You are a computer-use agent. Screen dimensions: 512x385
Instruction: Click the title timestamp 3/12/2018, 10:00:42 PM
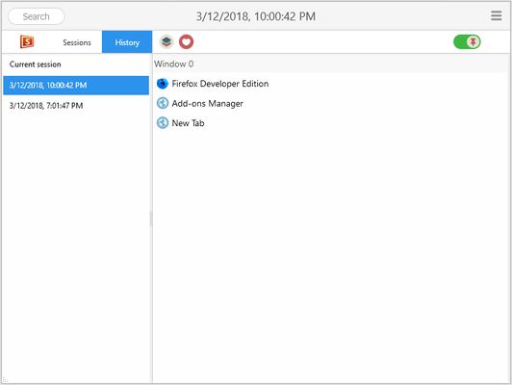pos(256,16)
